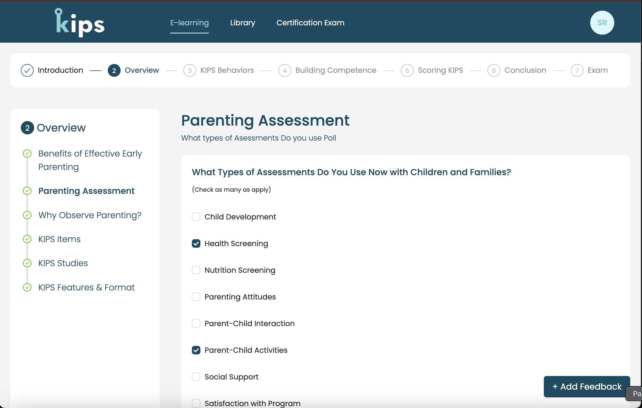This screenshot has height=408, width=642.
Task: Switch to the E-learning tab
Action: pos(189,23)
